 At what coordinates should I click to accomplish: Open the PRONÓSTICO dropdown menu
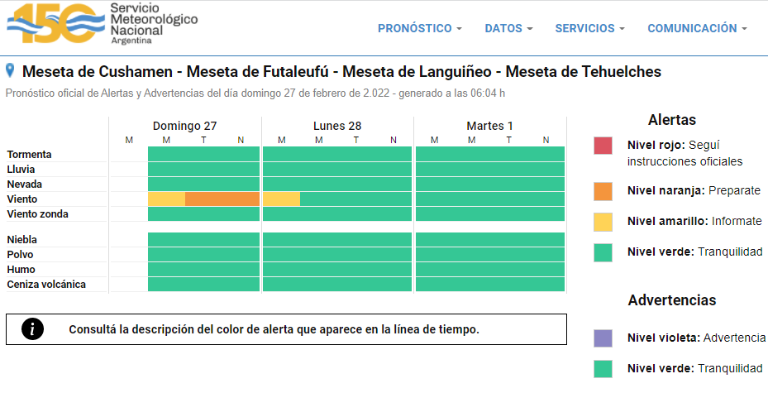pyautogui.click(x=420, y=28)
